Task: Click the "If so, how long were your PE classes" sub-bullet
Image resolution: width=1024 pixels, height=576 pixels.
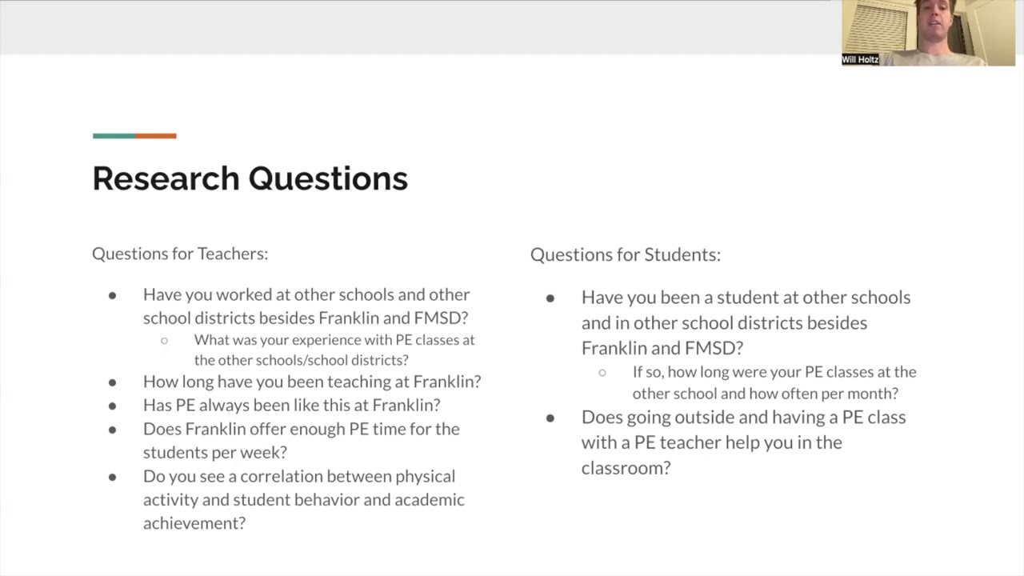Action: pyautogui.click(x=774, y=382)
